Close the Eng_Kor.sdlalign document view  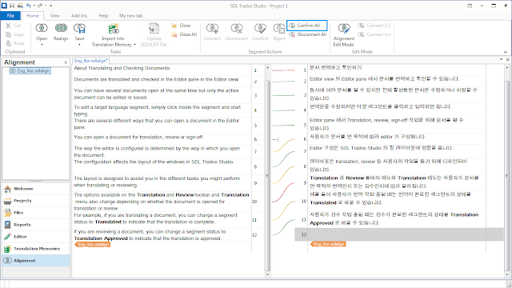click(508, 59)
